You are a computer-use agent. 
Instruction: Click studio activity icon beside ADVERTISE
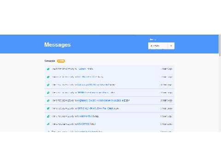tap(48, 124)
